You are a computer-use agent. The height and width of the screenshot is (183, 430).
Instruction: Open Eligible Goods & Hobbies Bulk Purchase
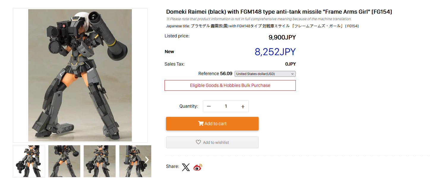tap(230, 85)
